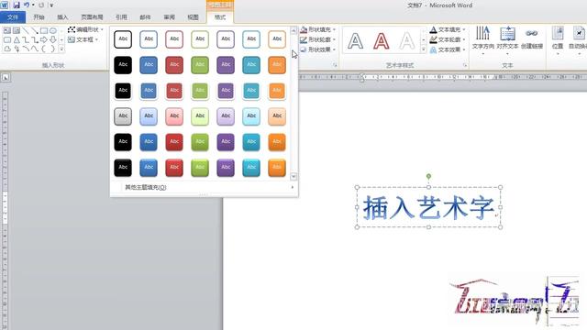
Task: Click the green rotation handle above the WordArt
Action: [428, 176]
